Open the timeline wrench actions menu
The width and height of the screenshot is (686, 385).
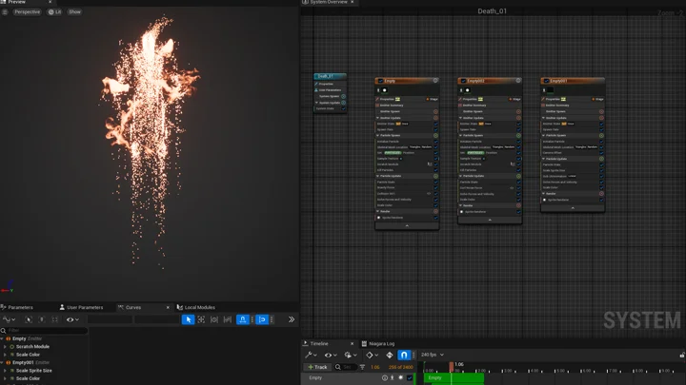tap(311, 355)
